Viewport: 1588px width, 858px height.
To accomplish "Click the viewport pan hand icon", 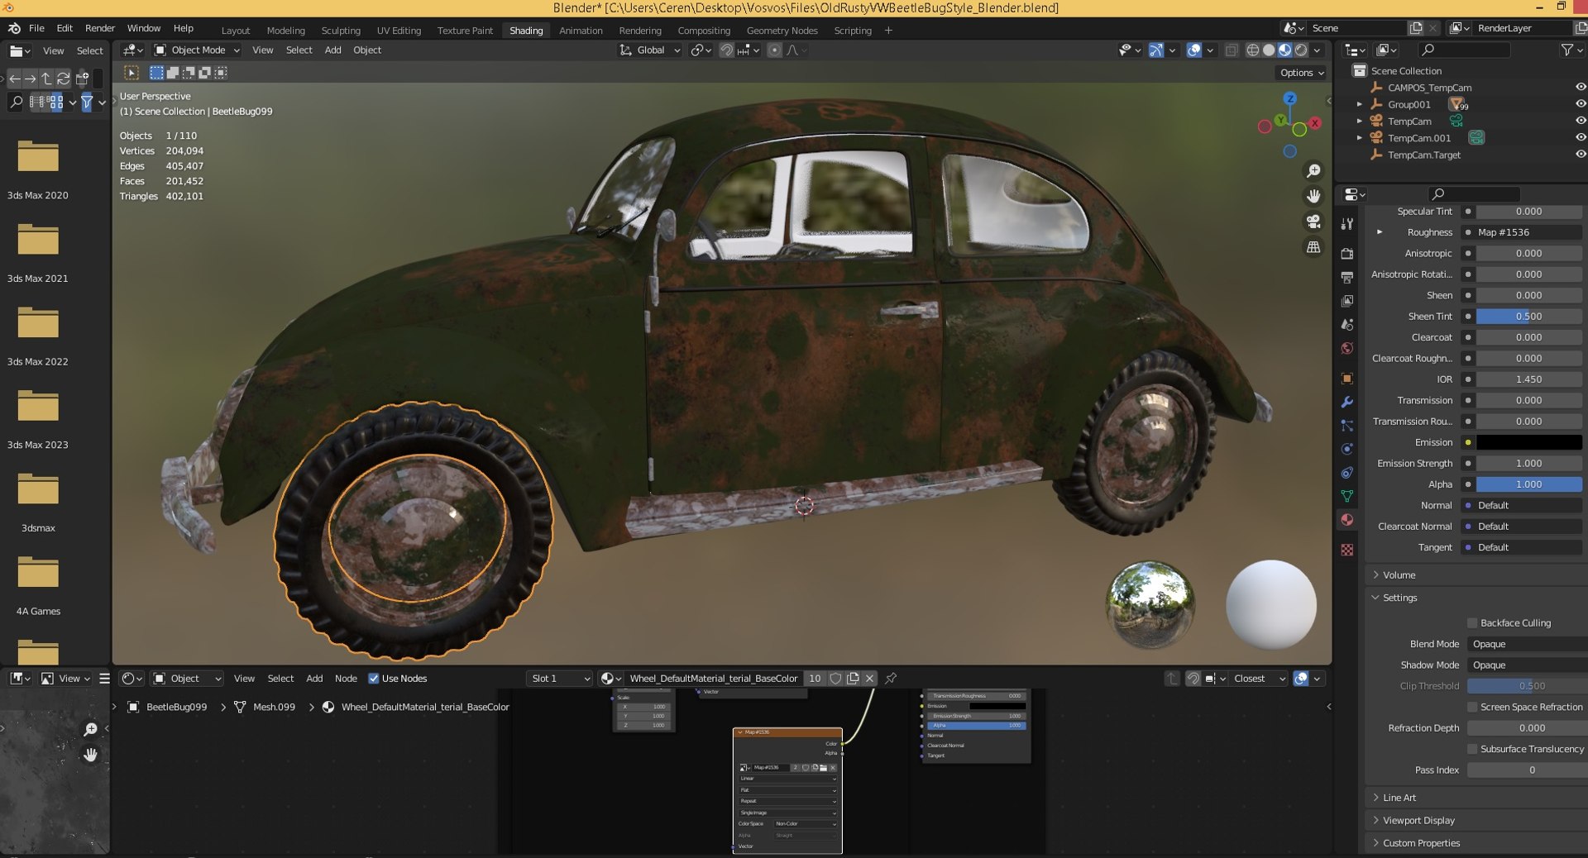I will [x=1313, y=196].
